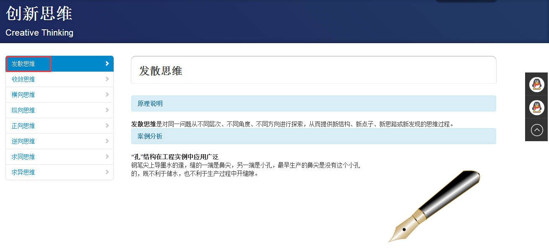Open the 求同思维 topic
This screenshot has height=248, width=549.
pos(23,157)
